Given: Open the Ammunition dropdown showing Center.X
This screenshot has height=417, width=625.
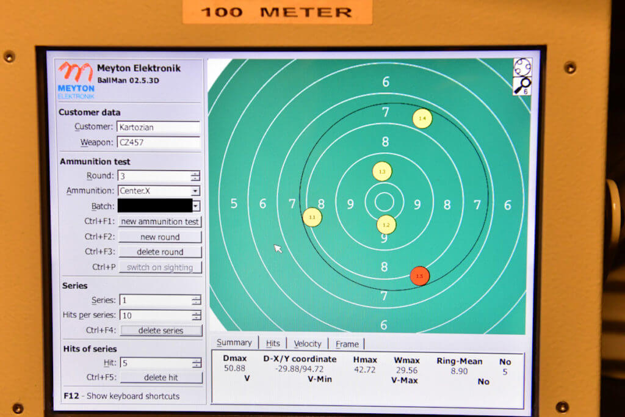Looking at the screenshot, I should click(195, 190).
